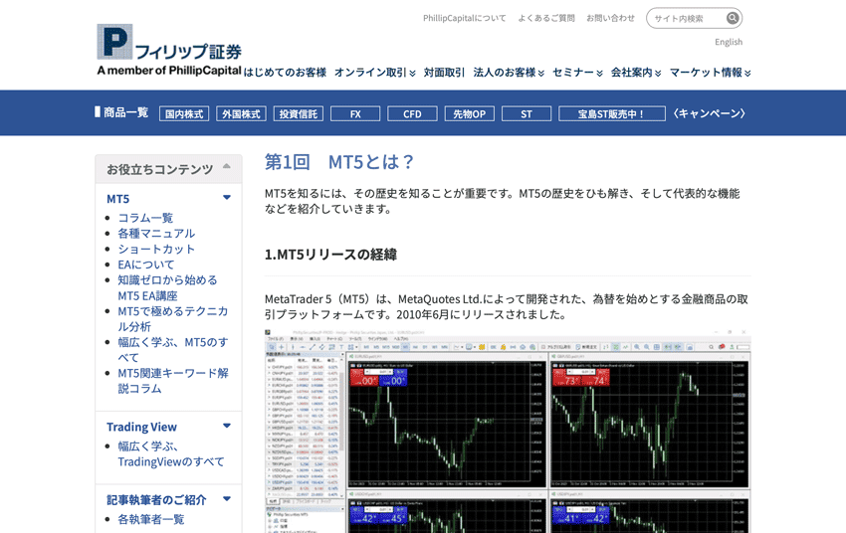Collapse the MT5 sidebar section

pos(227,197)
